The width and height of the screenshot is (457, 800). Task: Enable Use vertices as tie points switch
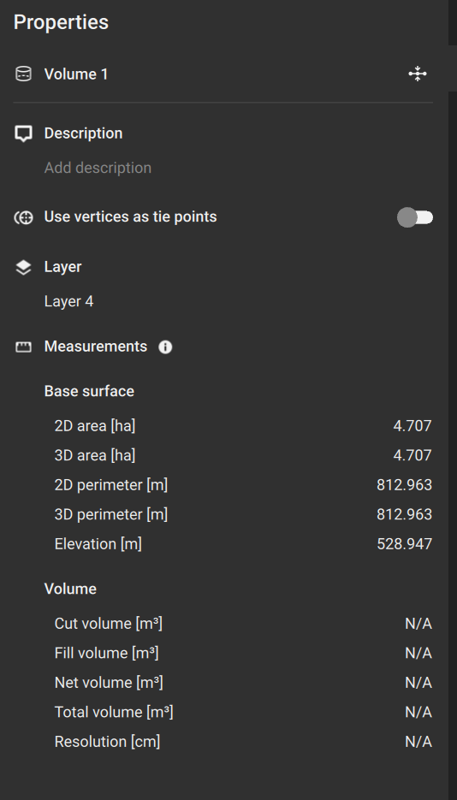pyautogui.click(x=415, y=218)
